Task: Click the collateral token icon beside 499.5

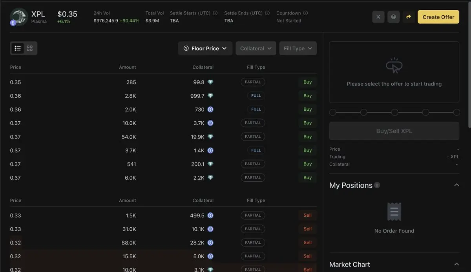Action: [210, 215]
